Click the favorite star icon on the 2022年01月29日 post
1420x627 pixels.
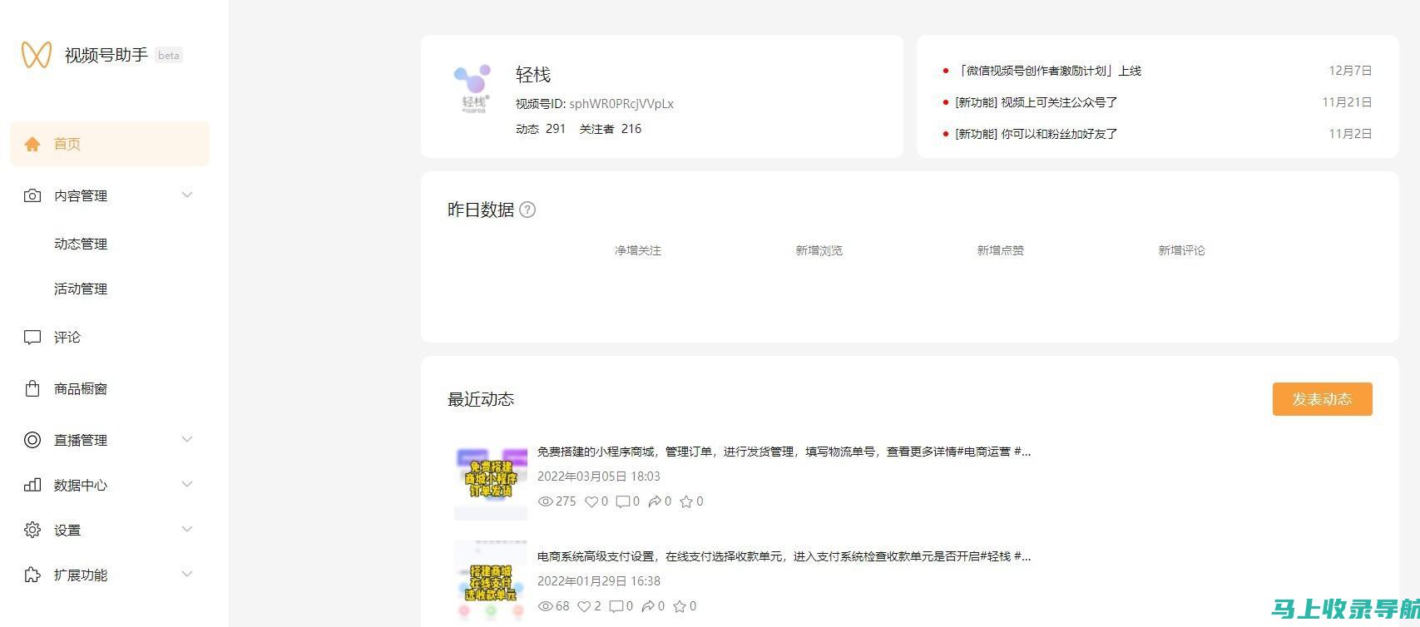[680, 606]
